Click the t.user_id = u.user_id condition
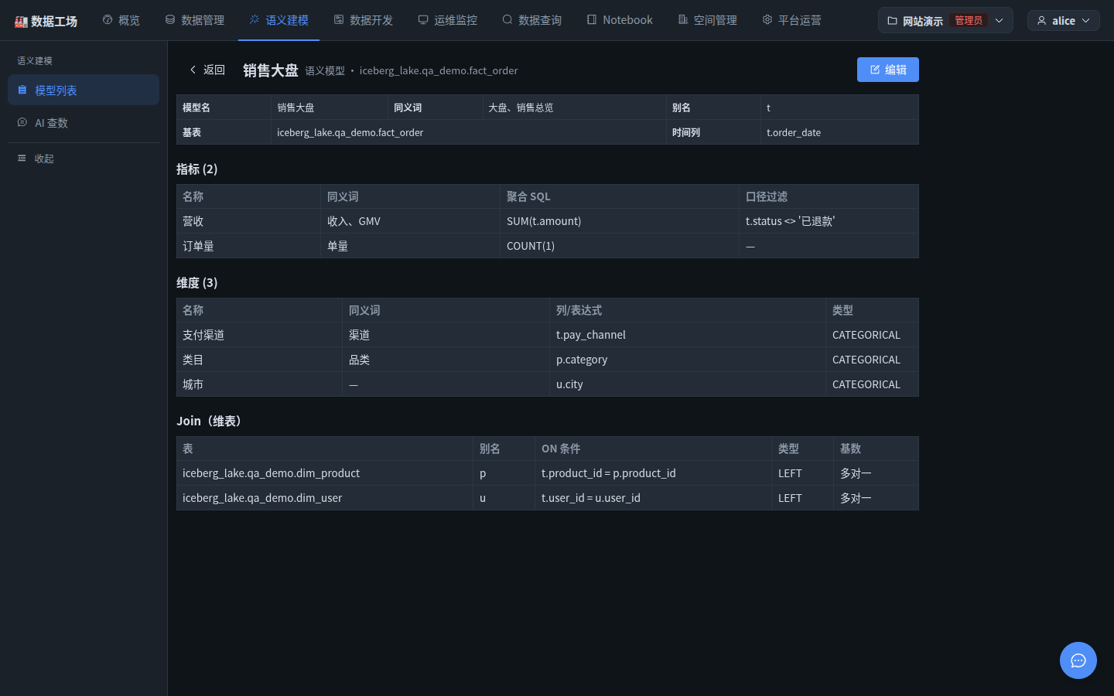This screenshot has height=696, width=1114. [x=591, y=498]
